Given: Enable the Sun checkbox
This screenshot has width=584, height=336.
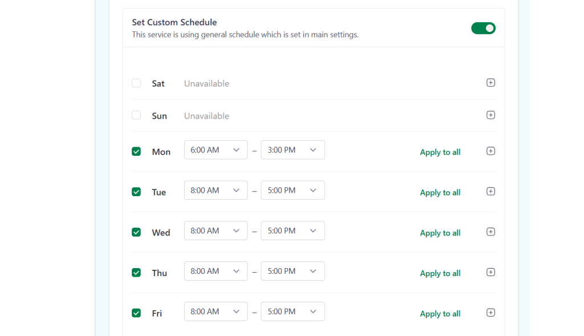Looking at the screenshot, I should (x=136, y=115).
